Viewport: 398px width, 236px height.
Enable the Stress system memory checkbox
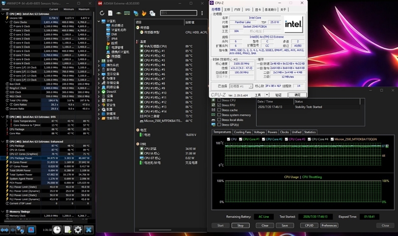click(219, 115)
